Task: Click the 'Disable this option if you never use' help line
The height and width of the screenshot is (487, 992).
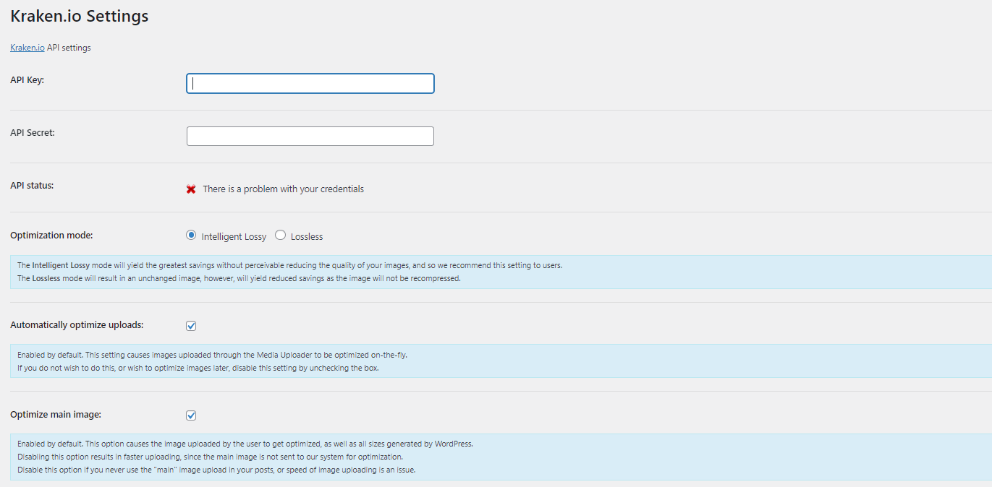Action: [x=216, y=470]
